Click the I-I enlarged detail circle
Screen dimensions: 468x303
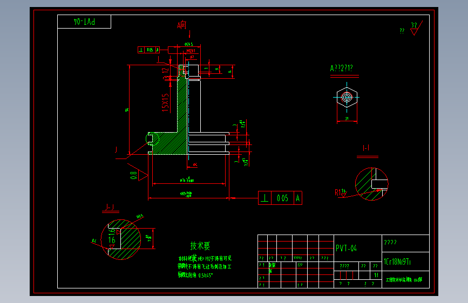click(x=371, y=184)
